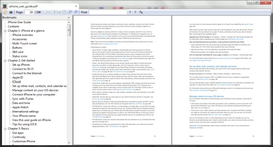273x147 pixels.
Task: Close the Bookmarks sidebar panel
Action: tap(68, 17)
